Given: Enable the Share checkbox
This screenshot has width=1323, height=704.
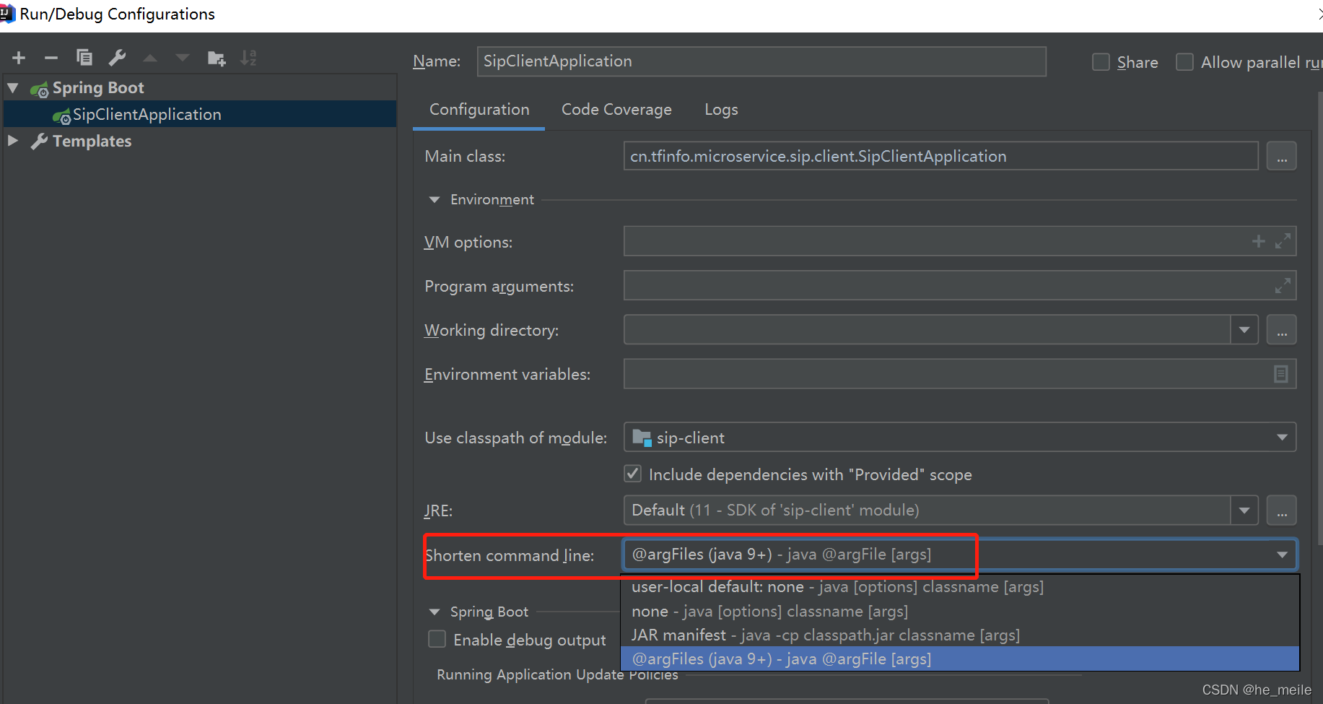Looking at the screenshot, I should click(1101, 62).
